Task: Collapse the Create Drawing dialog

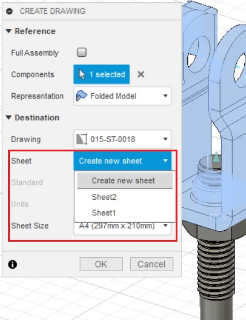Action: [9, 12]
